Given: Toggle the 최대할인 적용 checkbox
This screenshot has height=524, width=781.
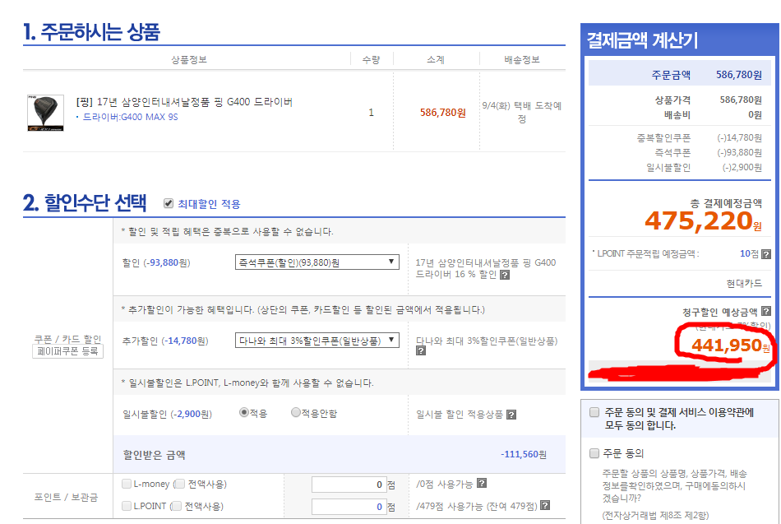Looking at the screenshot, I should [x=169, y=203].
